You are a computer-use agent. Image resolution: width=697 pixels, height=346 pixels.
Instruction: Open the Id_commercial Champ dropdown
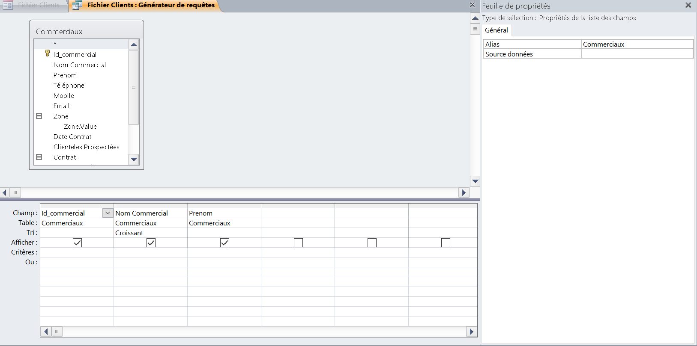[108, 213]
